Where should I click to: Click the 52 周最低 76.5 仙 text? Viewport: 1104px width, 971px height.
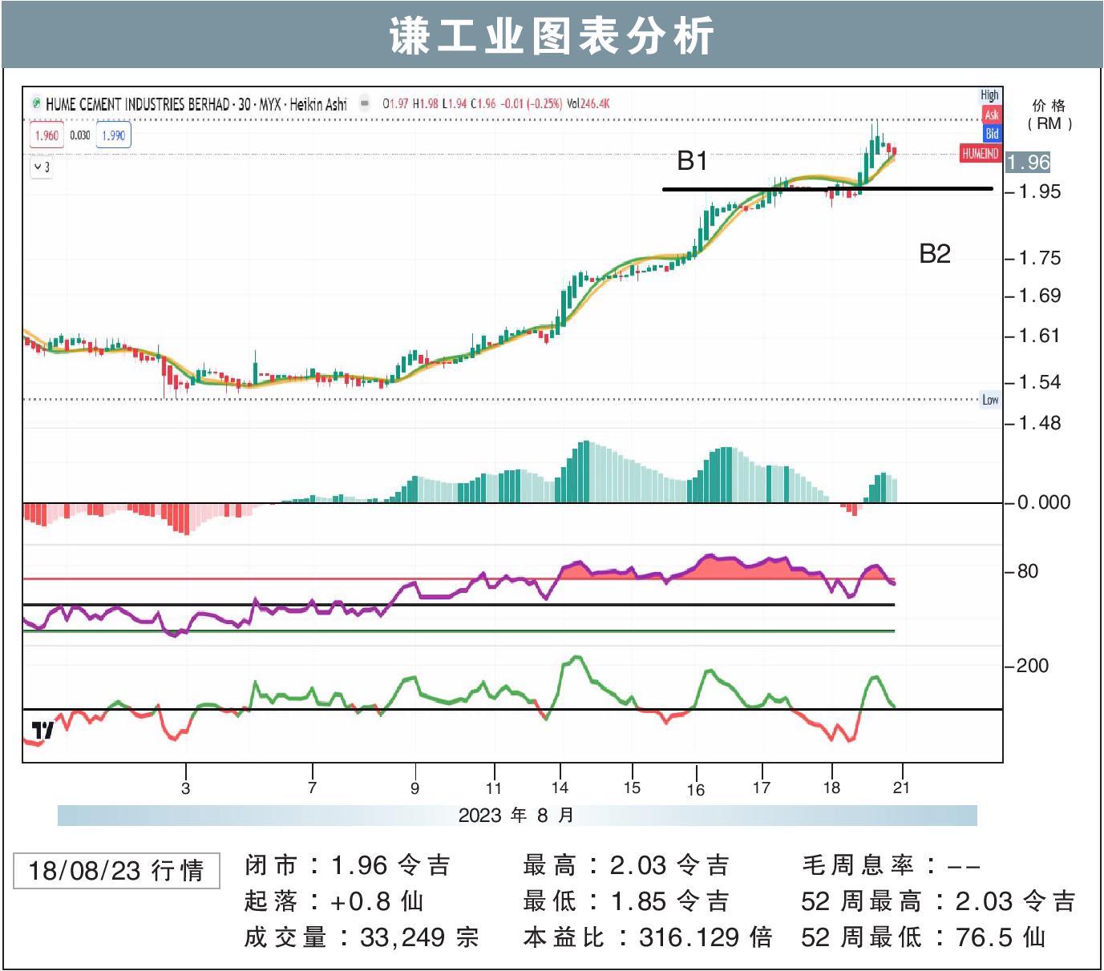[924, 937]
